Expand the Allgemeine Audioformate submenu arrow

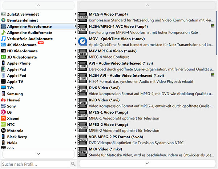[75, 32]
